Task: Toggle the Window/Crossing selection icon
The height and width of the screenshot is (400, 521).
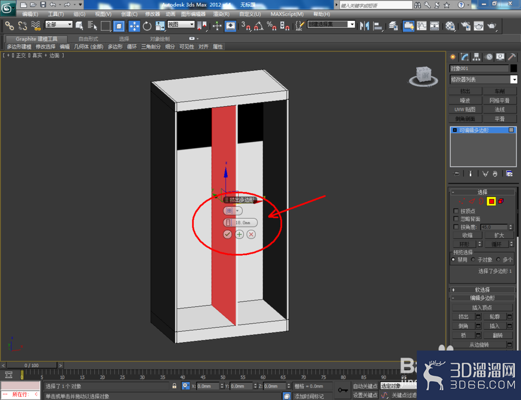Action: click(119, 26)
